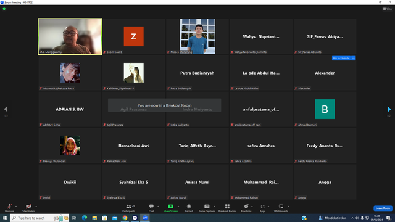
Task: Select La ode Abdul Ha... participant tile
Action: tap(261, 73)
